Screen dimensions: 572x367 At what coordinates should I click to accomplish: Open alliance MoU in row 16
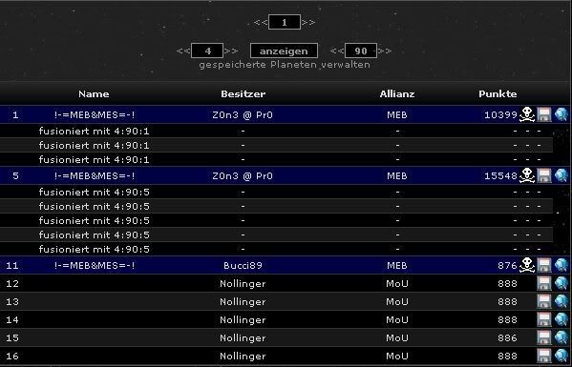397,357
